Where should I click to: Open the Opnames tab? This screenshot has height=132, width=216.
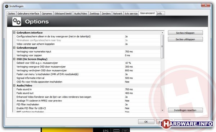(x=47, y=14)
